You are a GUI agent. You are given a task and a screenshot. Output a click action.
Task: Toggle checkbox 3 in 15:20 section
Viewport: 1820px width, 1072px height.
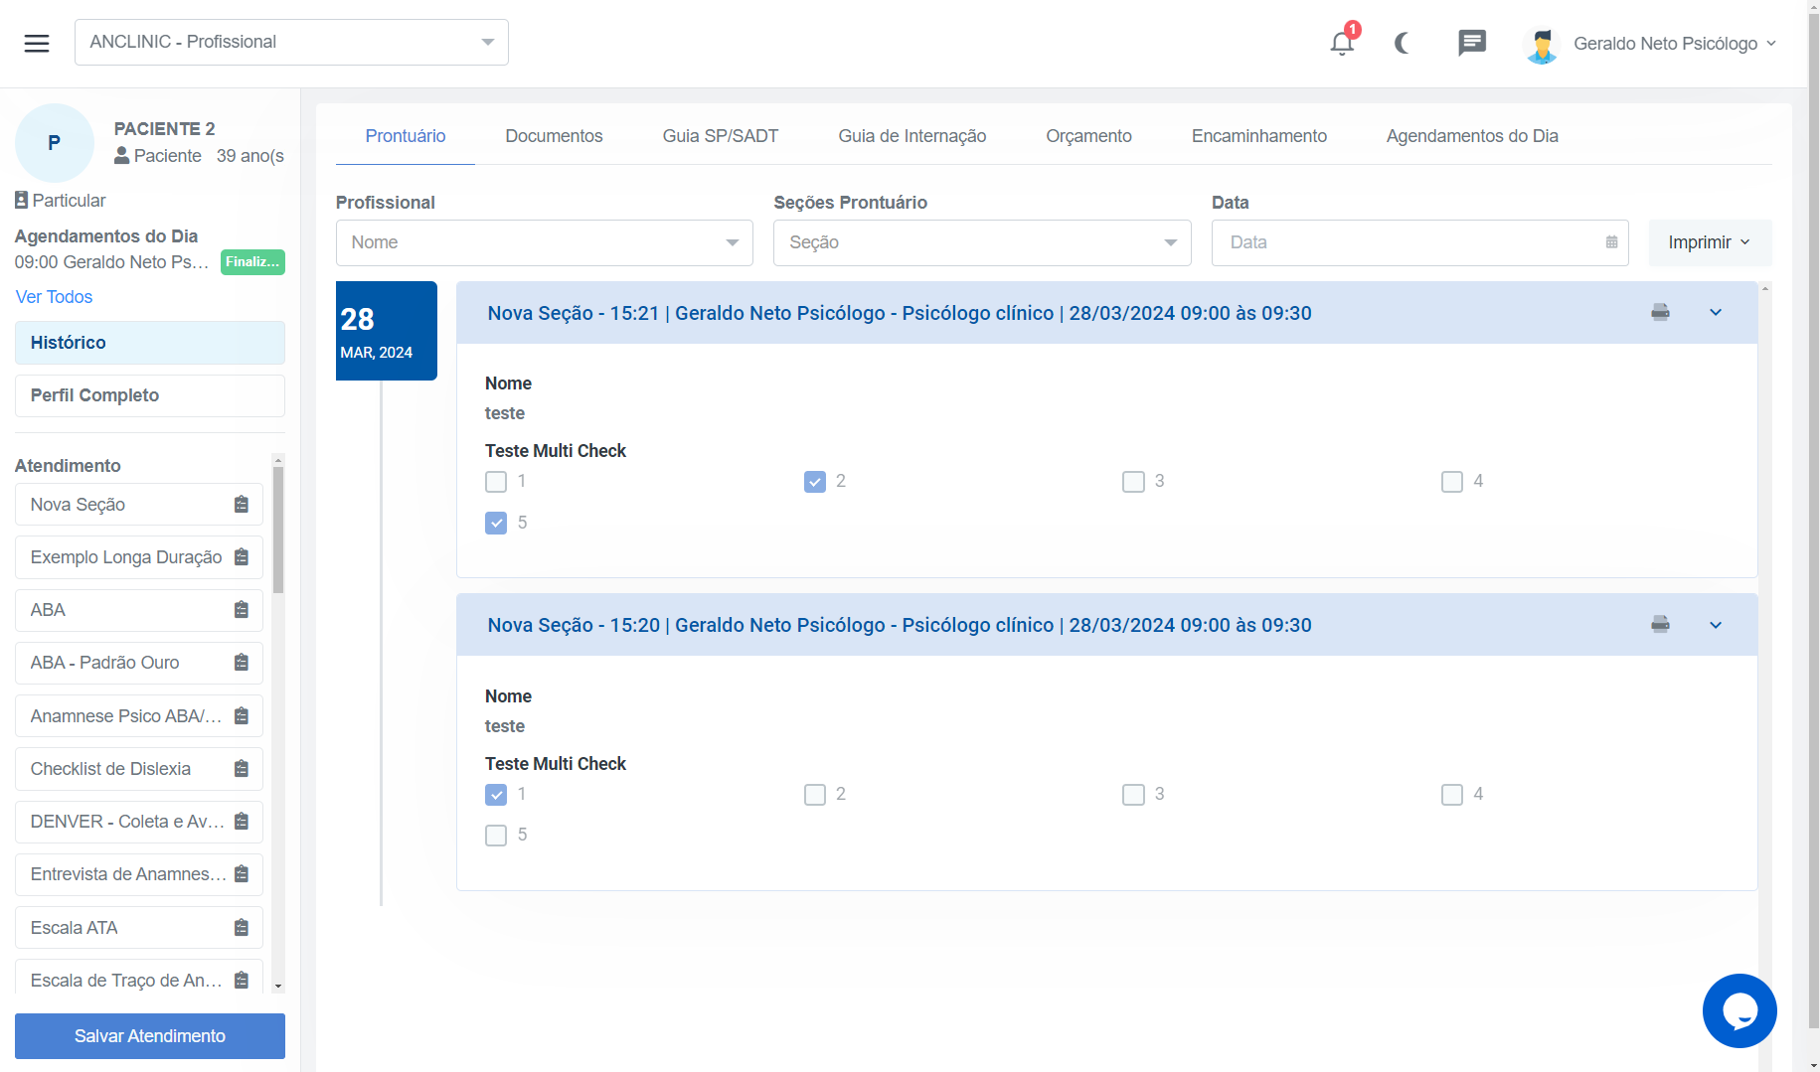click(1133, 795)
